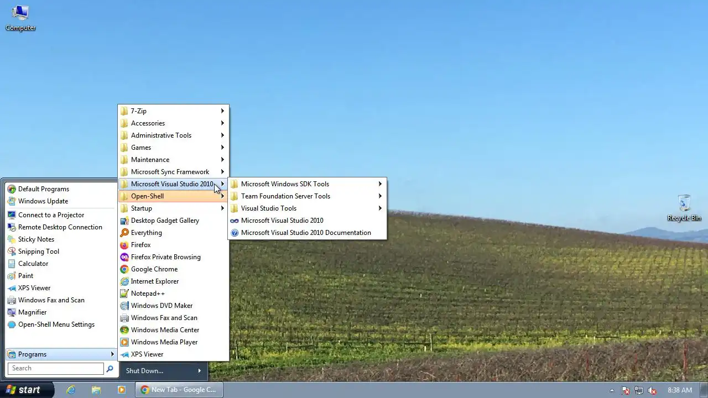The image size is (708, 398).
Task: Switch to New Tab Google Chrome taskbar button
Action: pyautogui.click(x=179, y=390)
